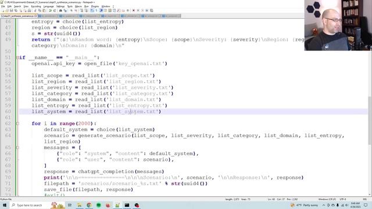Toggle INS insert mode in status bar

365,199
